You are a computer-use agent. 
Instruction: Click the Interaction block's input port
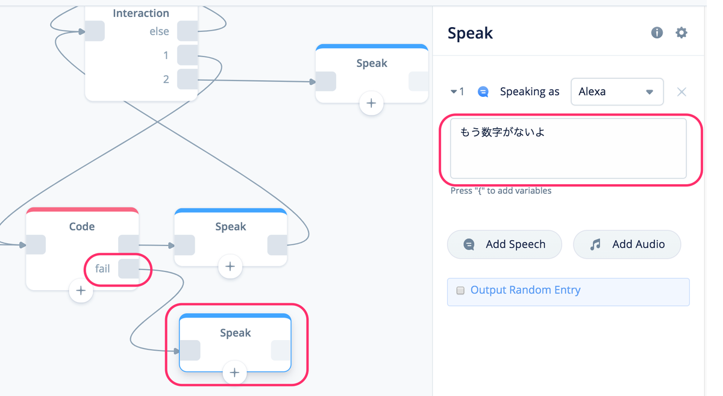coord(95,31)
